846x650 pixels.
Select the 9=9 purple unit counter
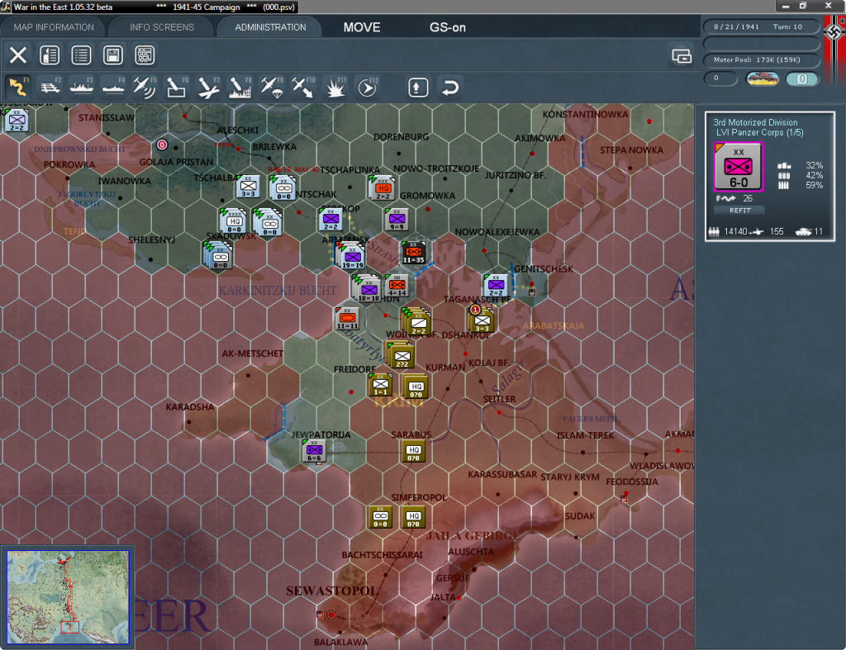(x=397, y=220)
